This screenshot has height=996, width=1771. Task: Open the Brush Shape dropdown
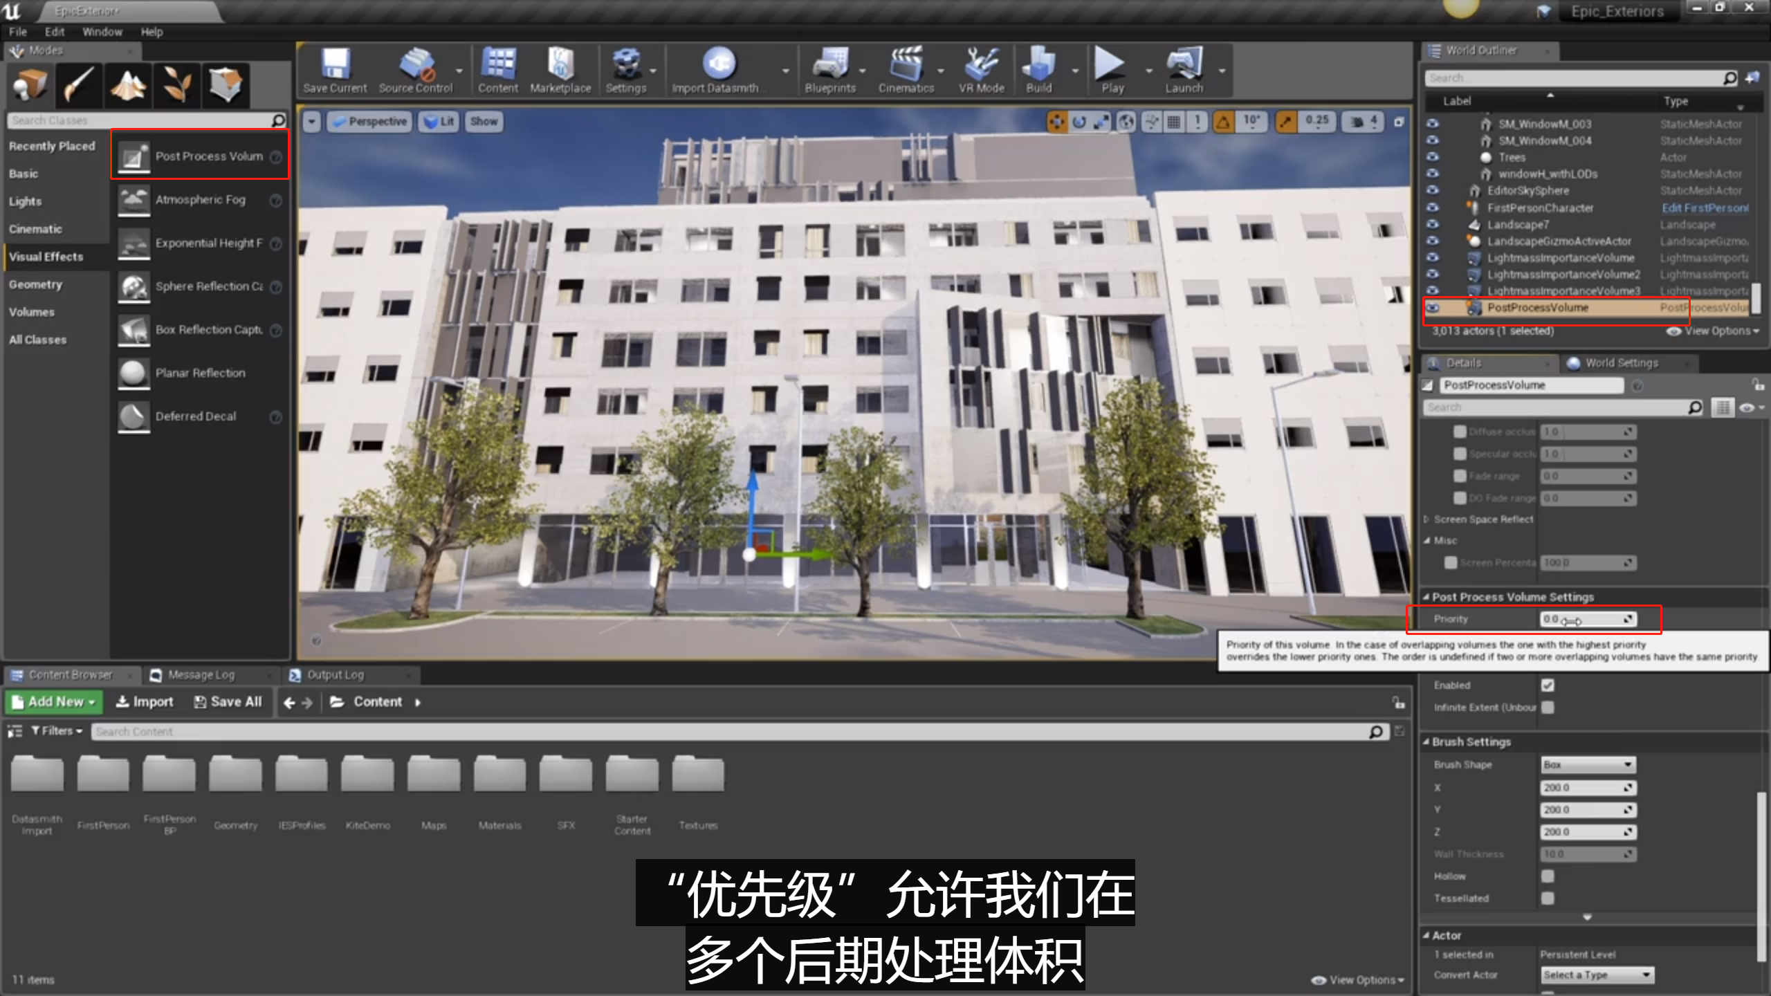(1587, 764)
